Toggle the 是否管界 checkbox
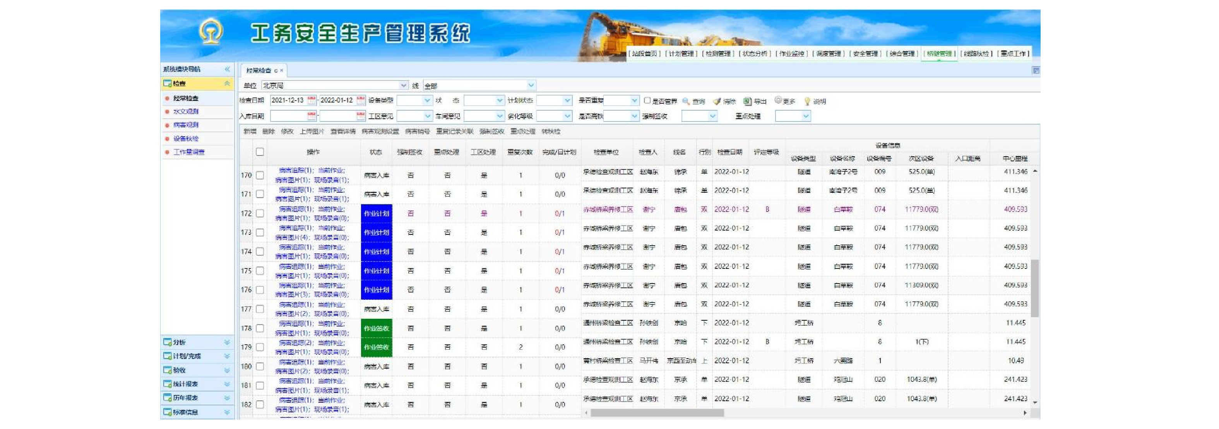The height and width of the screenshot is (429, 1219). click(x=647, y=101)
